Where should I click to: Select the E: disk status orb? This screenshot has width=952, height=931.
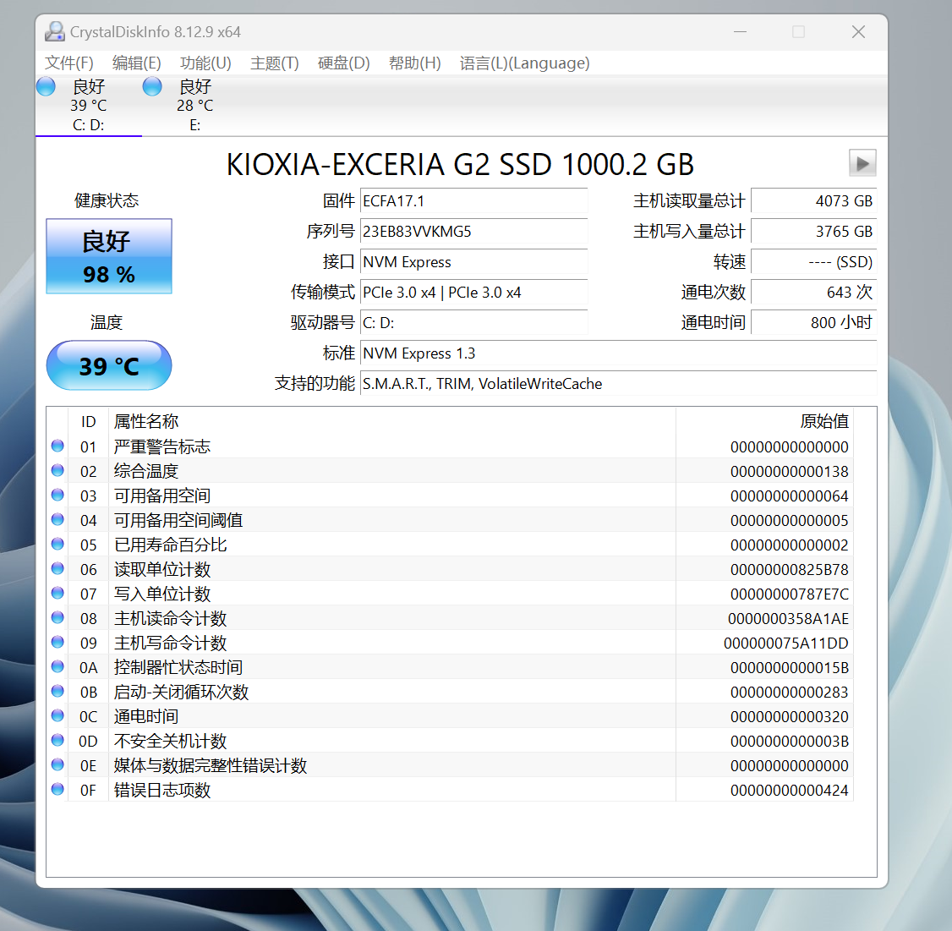[x=152, y=86]
